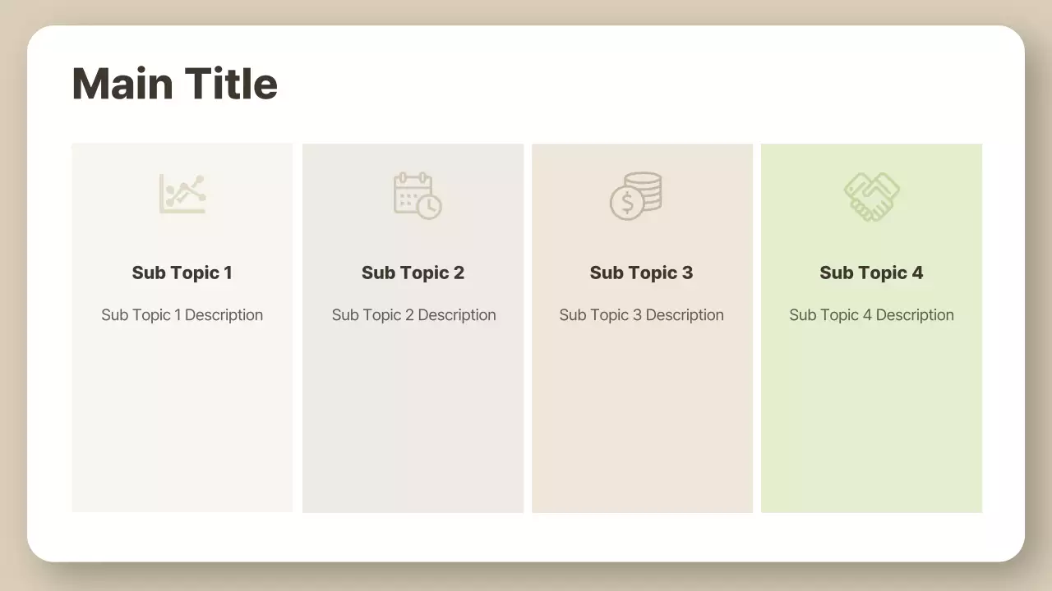Click the 'Sub Topic 1 Description' text

point(182,315)
